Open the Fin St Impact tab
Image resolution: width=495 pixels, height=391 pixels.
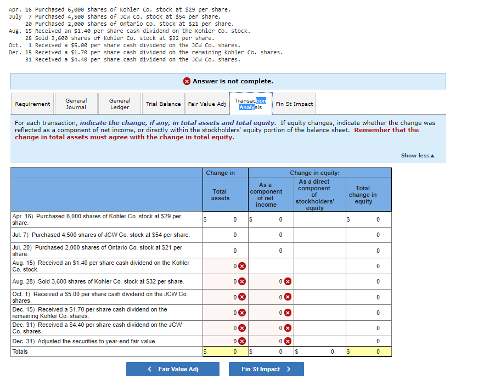(x=294, y=104)
